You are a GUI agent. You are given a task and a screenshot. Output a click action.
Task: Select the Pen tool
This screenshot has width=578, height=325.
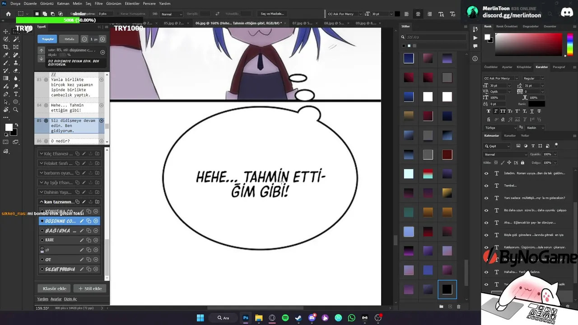coord(6,94)
